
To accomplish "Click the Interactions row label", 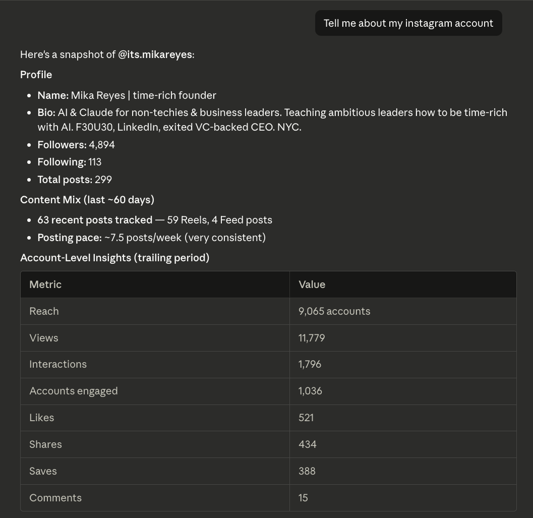I will (58, 364).
